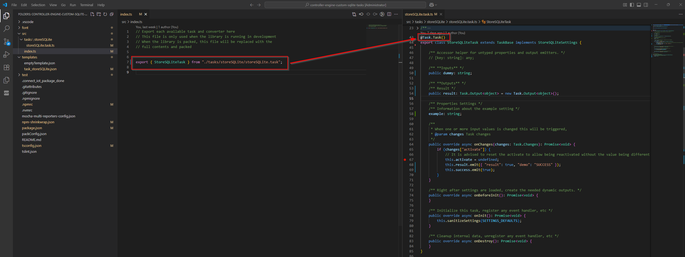Screen dimensions: 685x257
Task: Toggle the primary sidebar visibility
Action: point(632,5)
